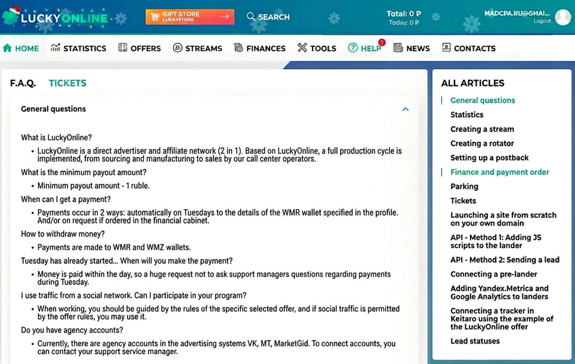Open the Gift Store banner button
575x364 pixels.
point(190,17)
